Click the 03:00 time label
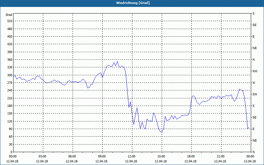This screenshot has width=264, height=165. pyautogui.click(x=43, y=156)
